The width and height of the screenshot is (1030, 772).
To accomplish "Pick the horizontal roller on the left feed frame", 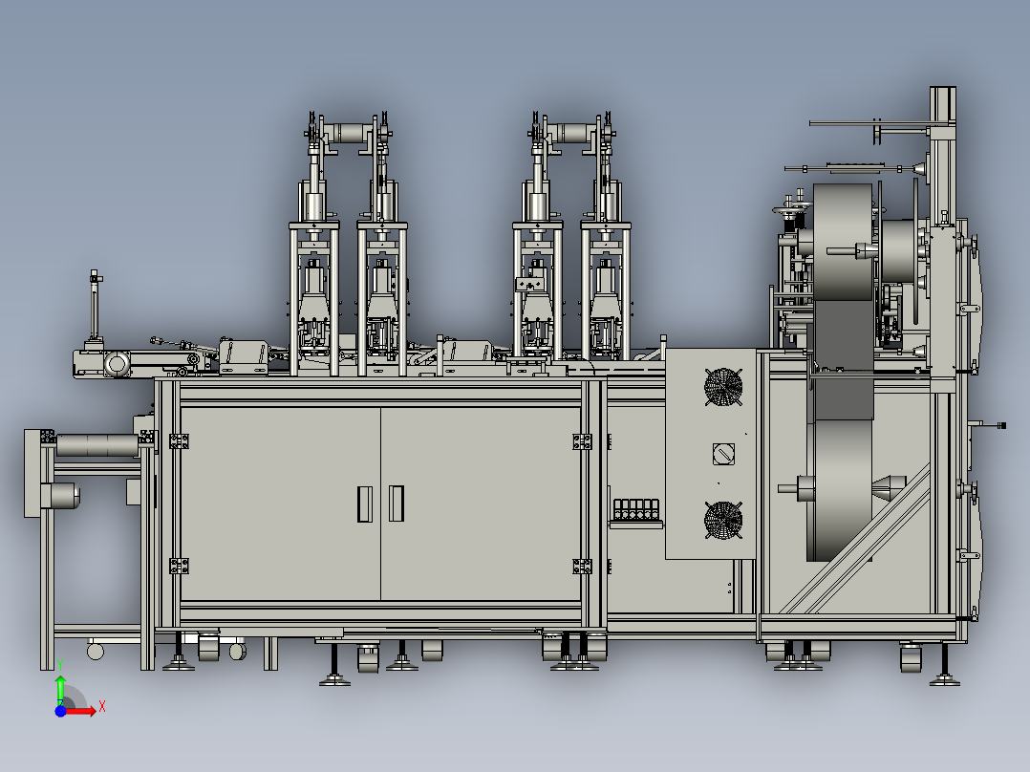I will [97, 445].
